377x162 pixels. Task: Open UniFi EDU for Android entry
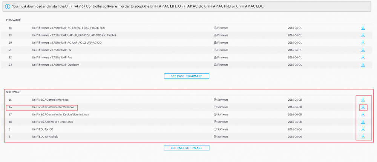(45, 136)
